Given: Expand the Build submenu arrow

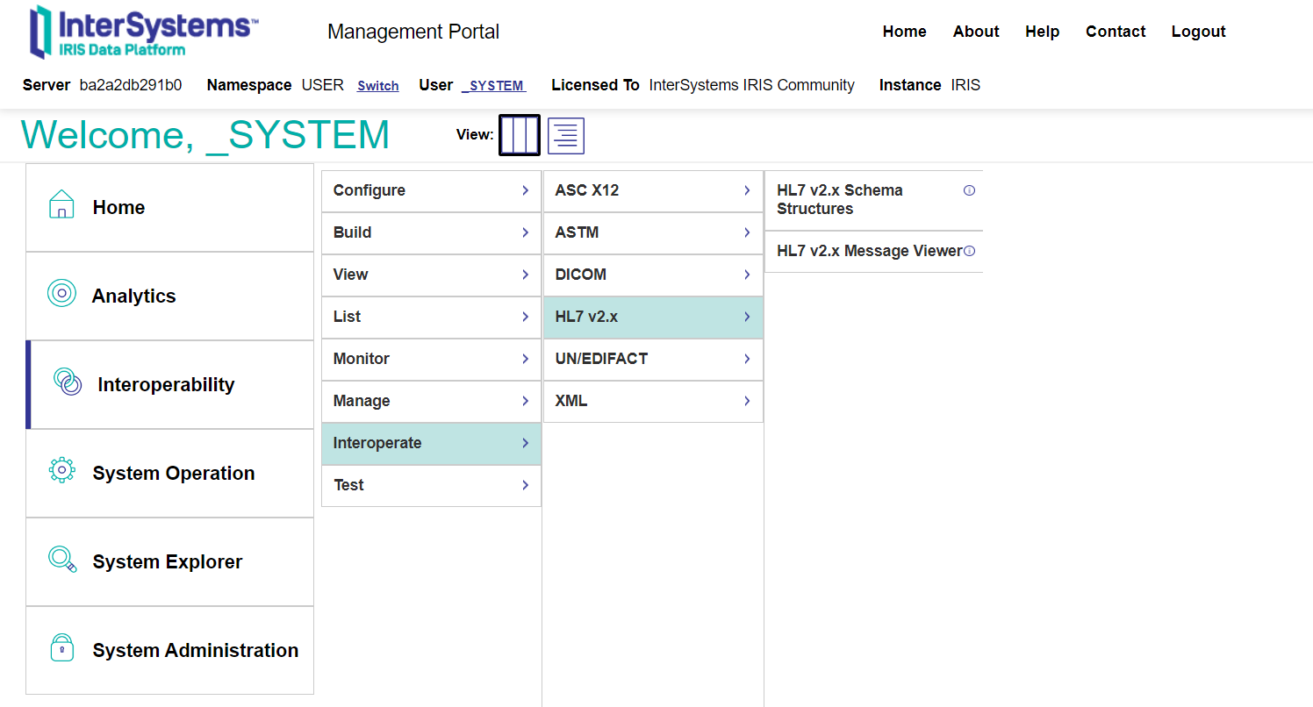Looking at the screenshot, I should pyautogui.click(x=525, y=232).
